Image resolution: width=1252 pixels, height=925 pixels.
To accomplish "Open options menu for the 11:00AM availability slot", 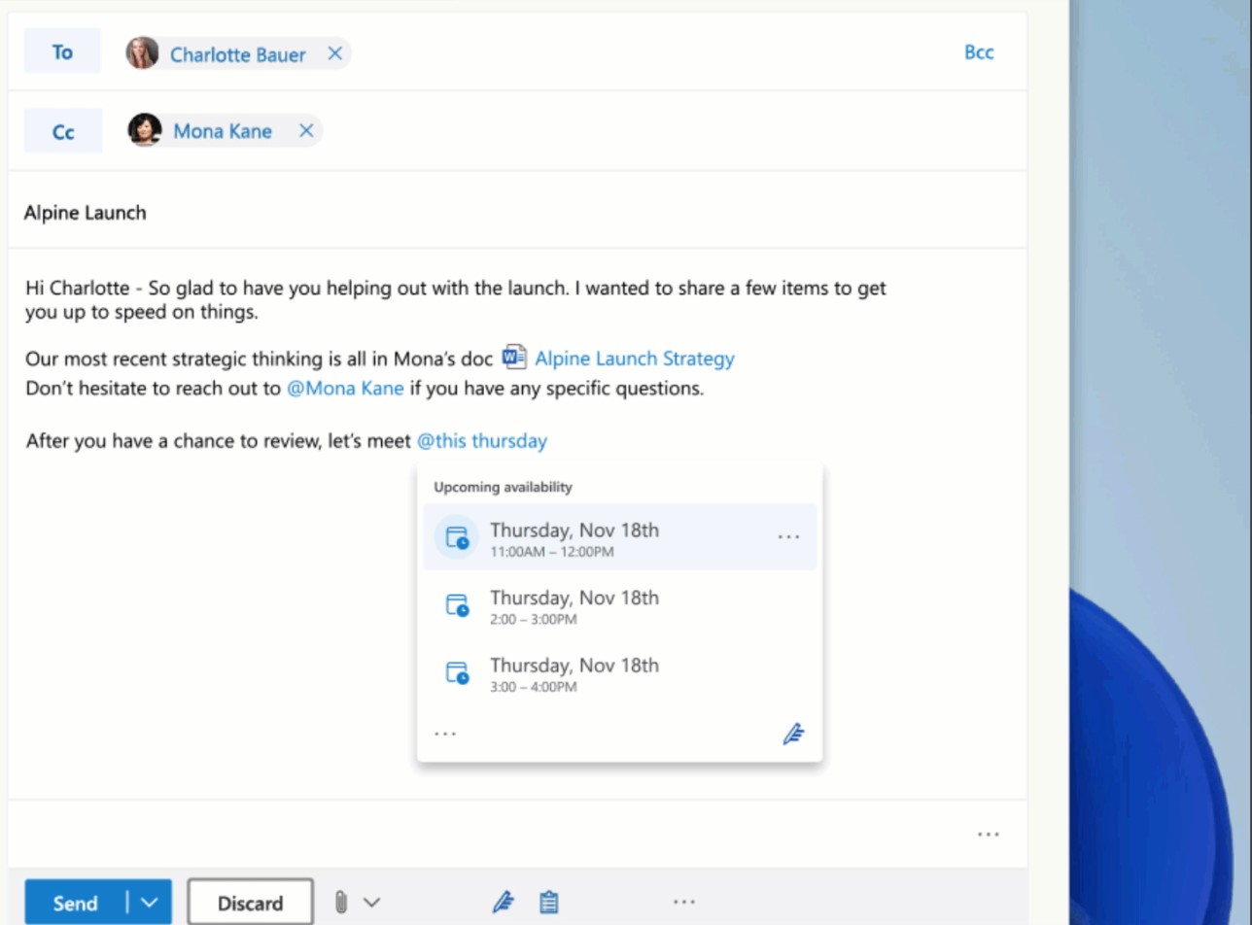I will [788, 535].
